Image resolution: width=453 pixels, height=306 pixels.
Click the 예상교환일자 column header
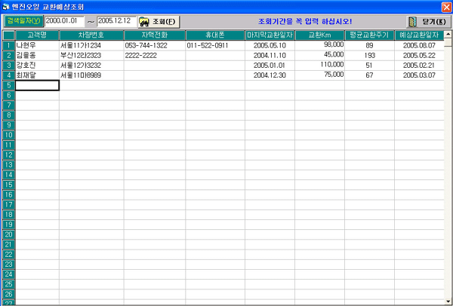point(419,35)
